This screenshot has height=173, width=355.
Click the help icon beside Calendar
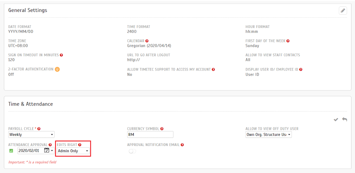pyautogui.click(x=147, y=41)
